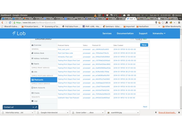Viewport: 182px width, 129px height.
Task: Click Show all downloads link
Action: click(x=167, y=113)
